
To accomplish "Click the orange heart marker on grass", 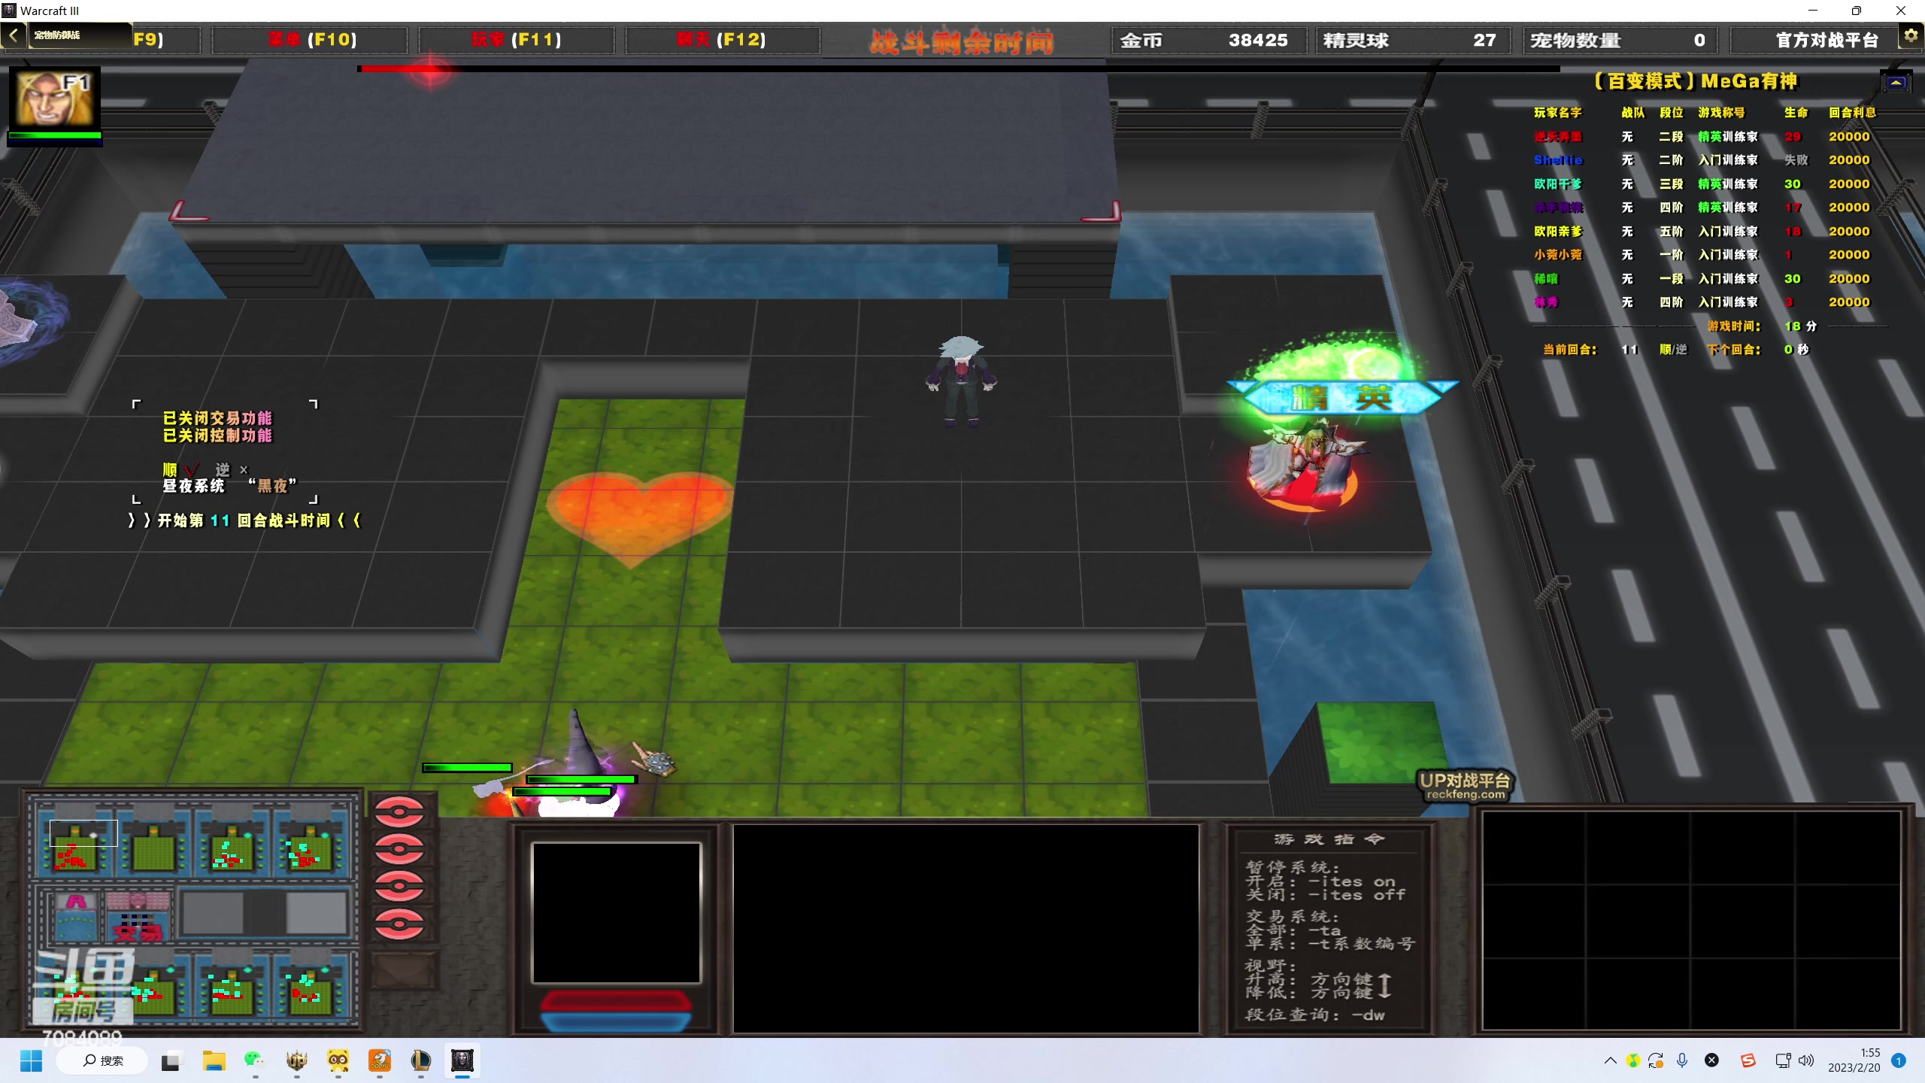I will pos(639,517).
